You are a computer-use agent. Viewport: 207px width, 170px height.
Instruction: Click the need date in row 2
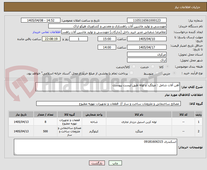(21, 131)
